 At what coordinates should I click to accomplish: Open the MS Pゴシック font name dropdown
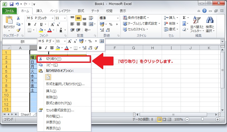tap(52, 18)
